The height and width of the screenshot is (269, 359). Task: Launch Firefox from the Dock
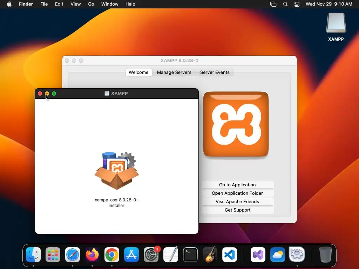click(x=92, y=255)
